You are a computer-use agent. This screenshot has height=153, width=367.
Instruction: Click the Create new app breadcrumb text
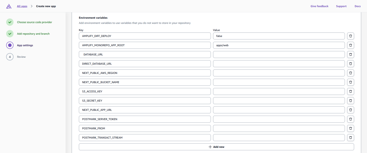pyautogui.click(x=46, y=6)
